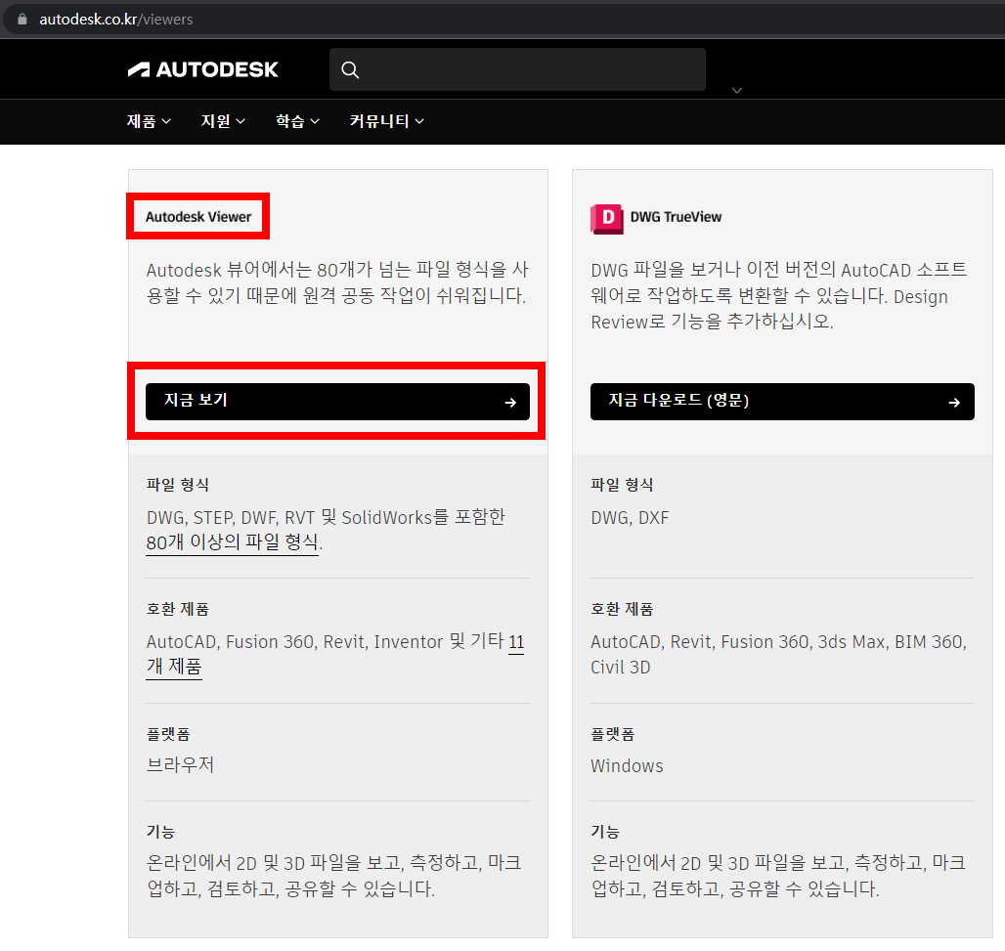Click the DWG 파일을 보거나 description text

click(779, 295)
